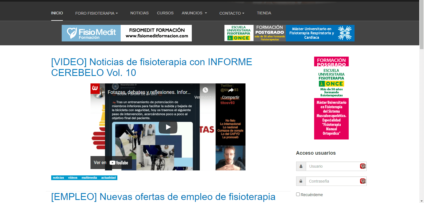
Task: Play the embedded YouTube video
Action: [168, 127]
